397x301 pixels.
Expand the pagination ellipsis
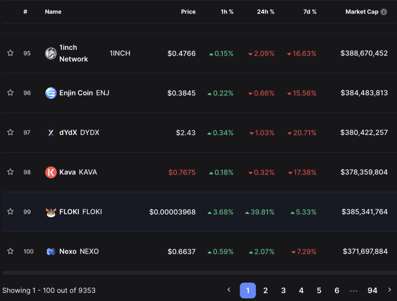click(354, 291)
